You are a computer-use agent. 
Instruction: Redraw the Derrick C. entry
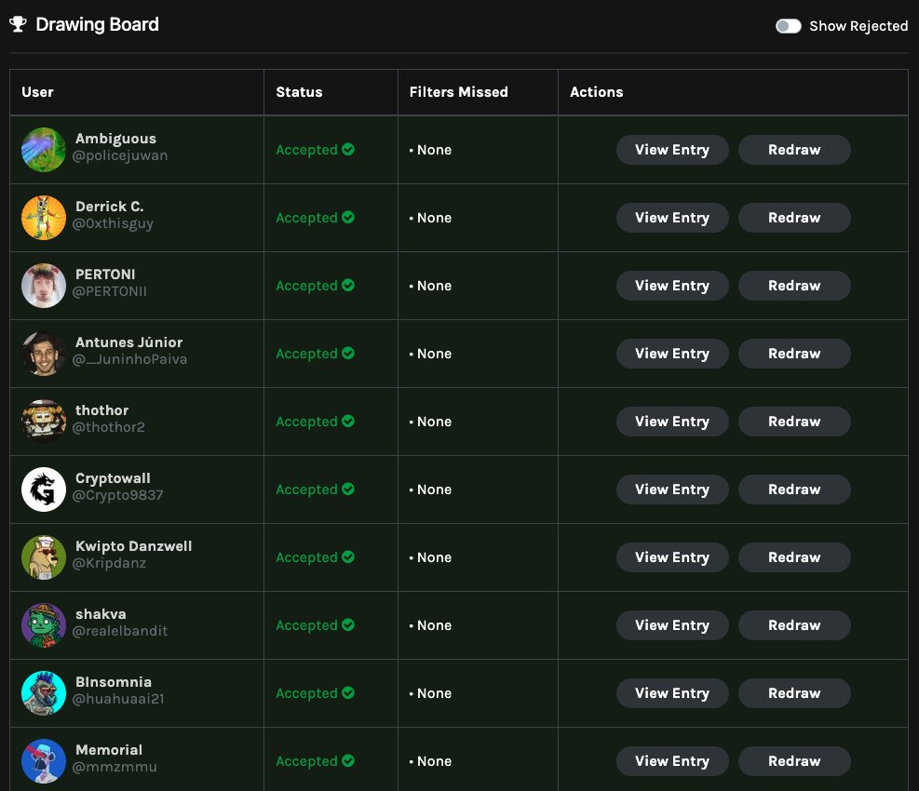click(x=794, y=218)
